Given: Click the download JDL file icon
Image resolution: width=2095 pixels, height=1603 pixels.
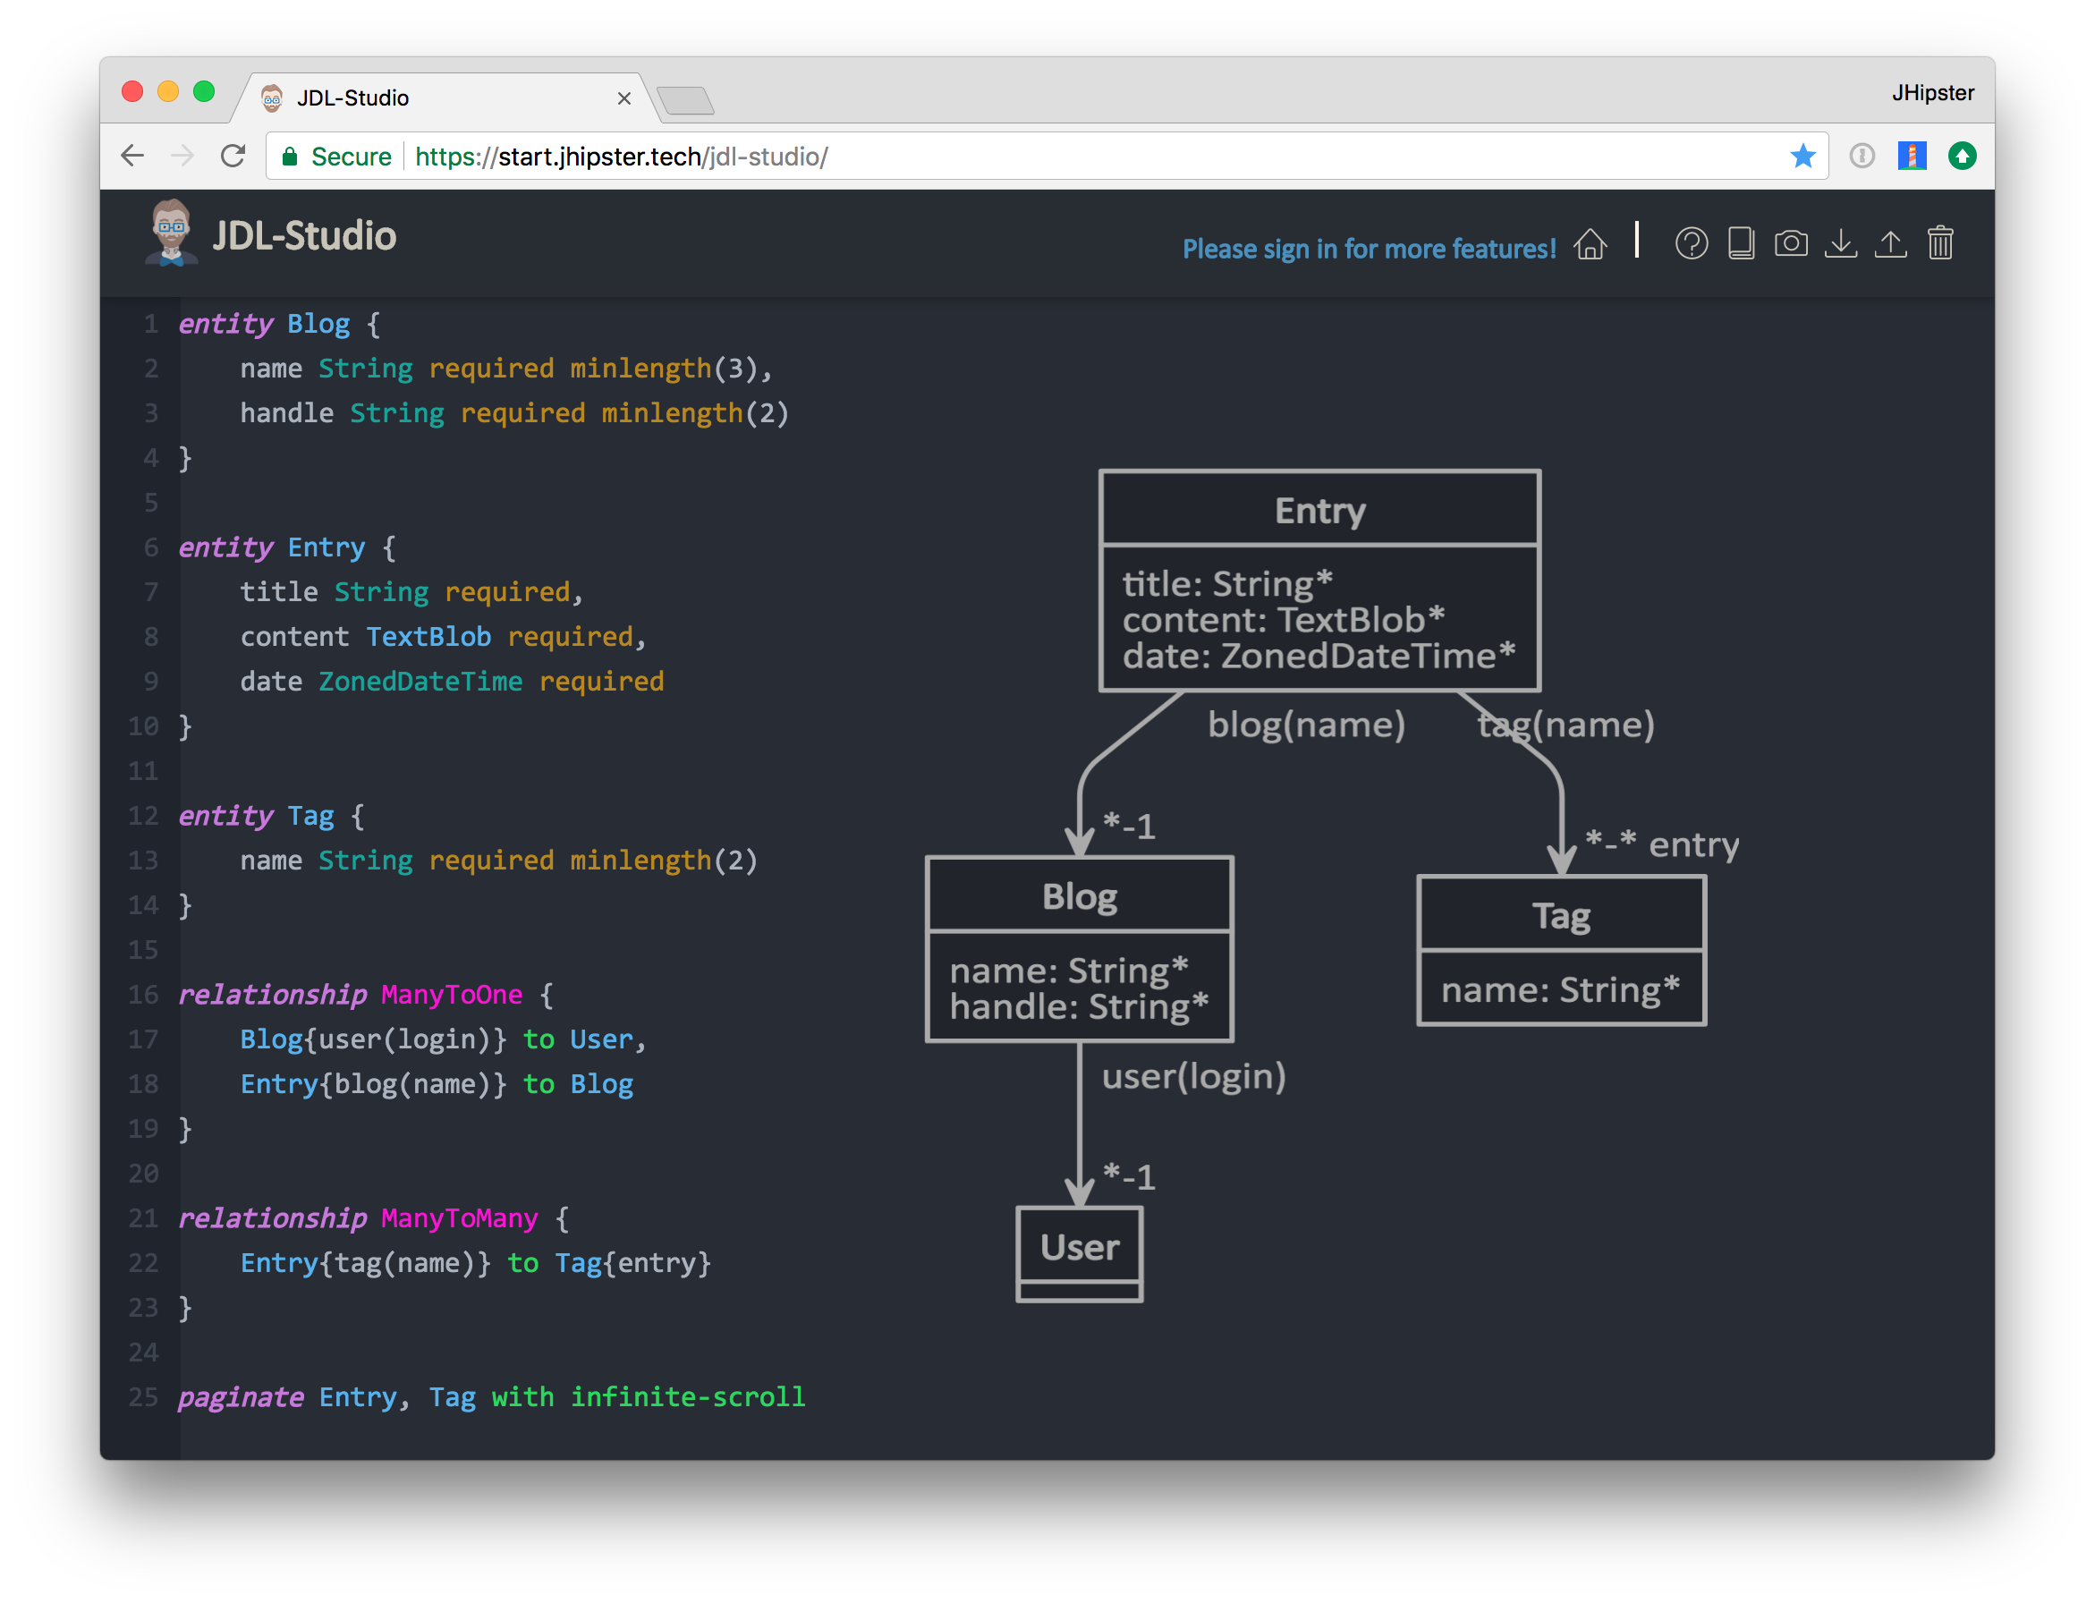Looking at the screenshot, I should pos(1840,244).
